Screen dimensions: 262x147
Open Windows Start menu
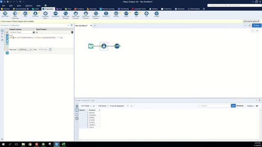[x=3, y=144]
